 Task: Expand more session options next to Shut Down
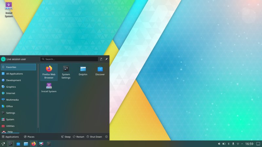point(106,137)
